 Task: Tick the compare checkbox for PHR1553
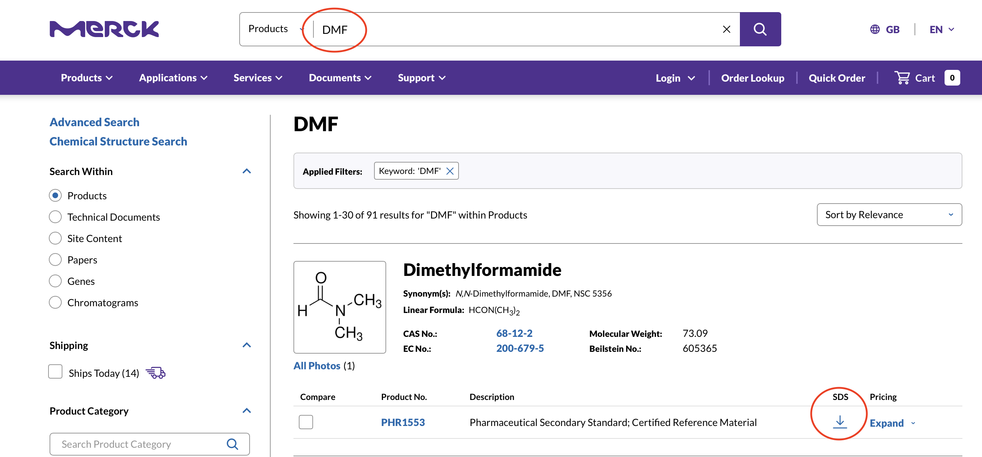point(306,422)
